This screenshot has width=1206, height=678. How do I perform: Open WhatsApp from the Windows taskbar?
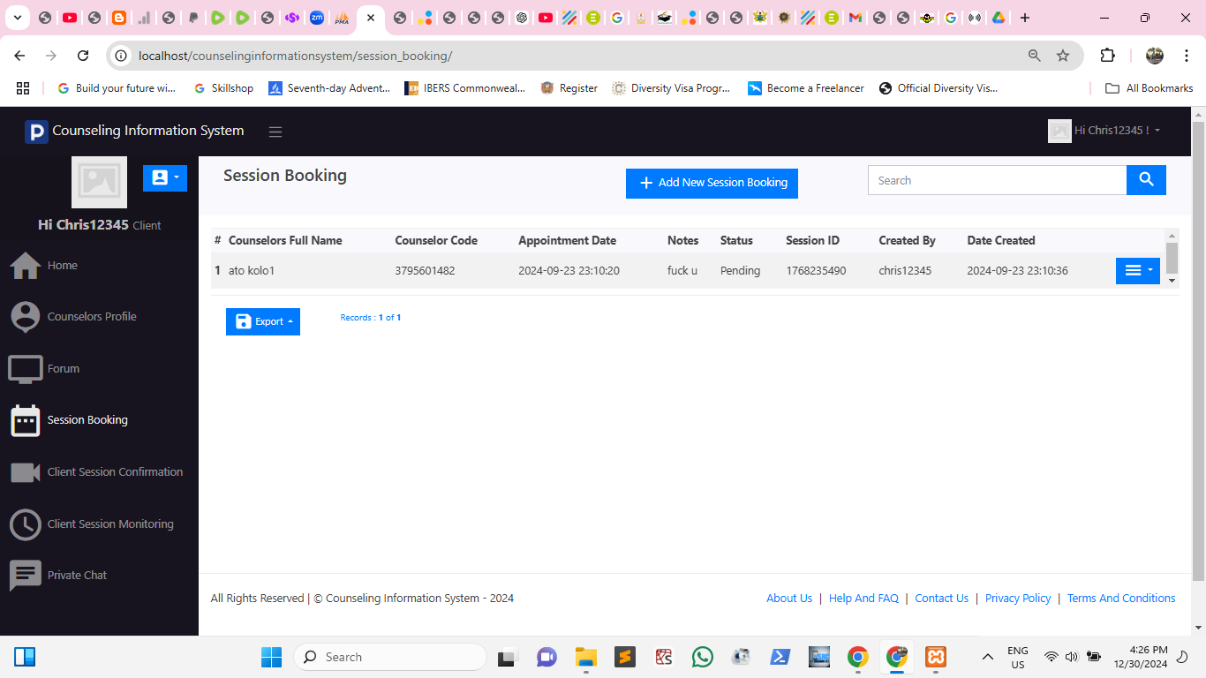pyautogui.click(x=703, y=657)
